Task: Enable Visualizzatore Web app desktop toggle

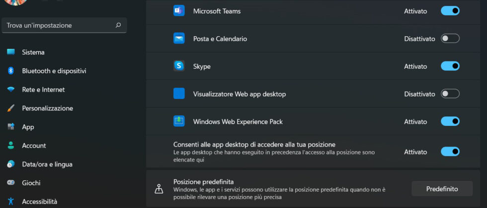Action: (x=450, y=94)
